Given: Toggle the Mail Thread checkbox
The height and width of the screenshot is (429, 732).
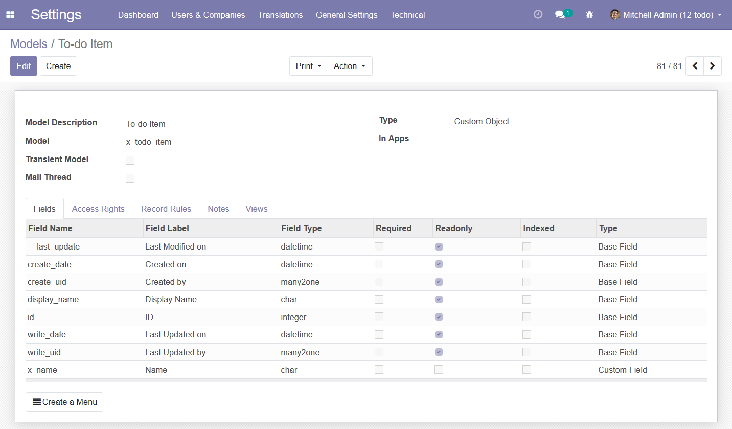Looking at the screenshot, I should pos(130,178).
